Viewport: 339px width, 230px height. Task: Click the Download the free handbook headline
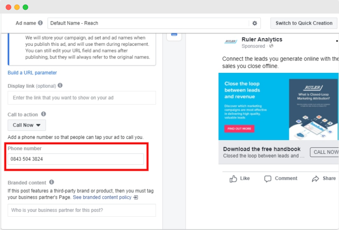261,149
